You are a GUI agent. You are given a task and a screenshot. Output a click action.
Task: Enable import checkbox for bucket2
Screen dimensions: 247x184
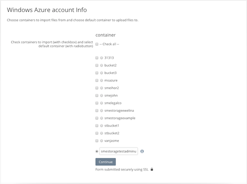tap(97, 65)
